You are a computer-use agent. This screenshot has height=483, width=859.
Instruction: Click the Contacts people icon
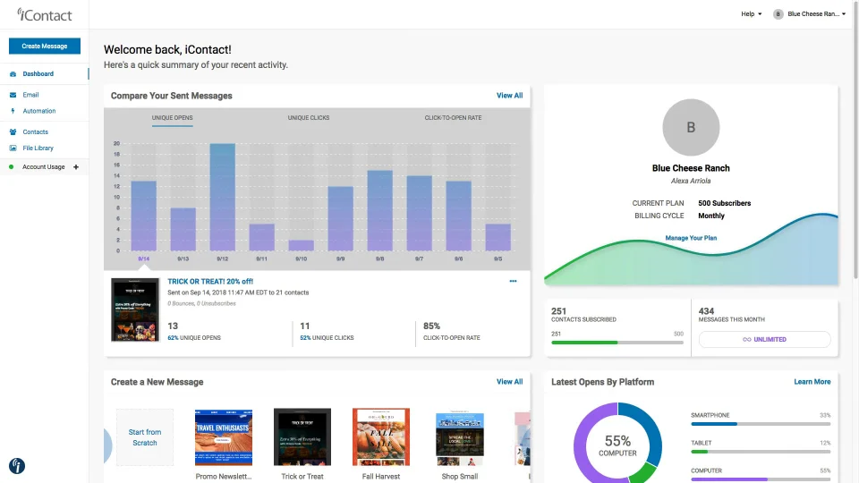13,132
